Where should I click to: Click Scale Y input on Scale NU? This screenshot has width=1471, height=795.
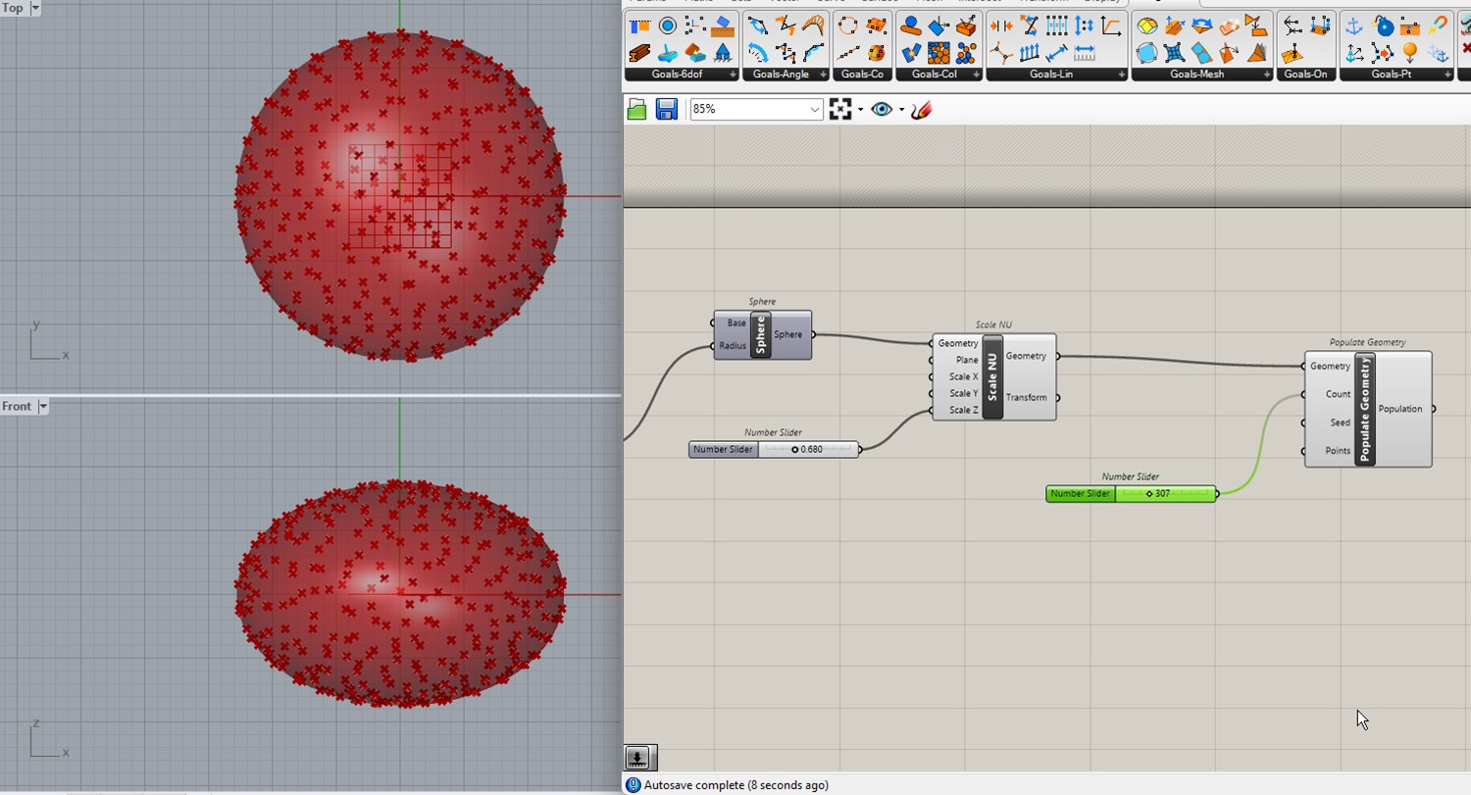pos(963,393)
